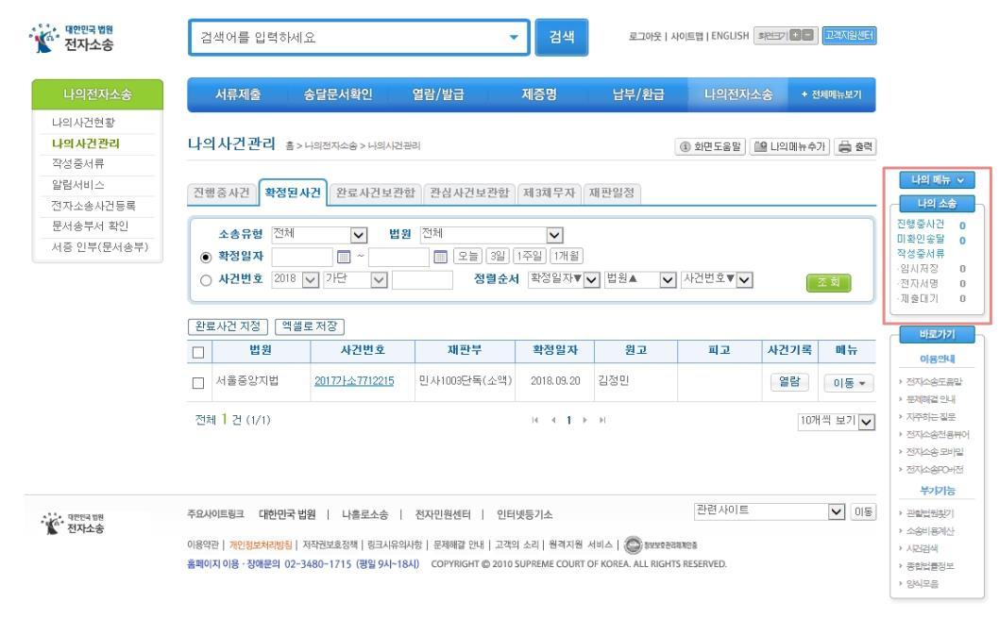Screen dimensions: 999x619
Task: Click the 완료사건 지정 button
Action: (229, 326)
